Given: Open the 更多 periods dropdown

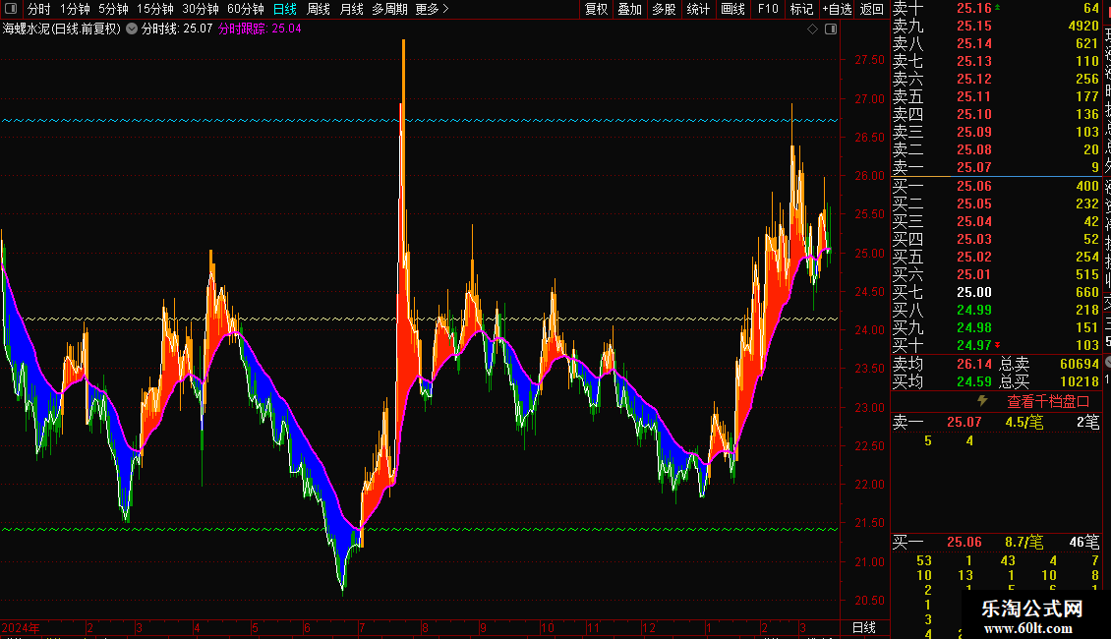Looking at the screenshot, I should [432, 9].
